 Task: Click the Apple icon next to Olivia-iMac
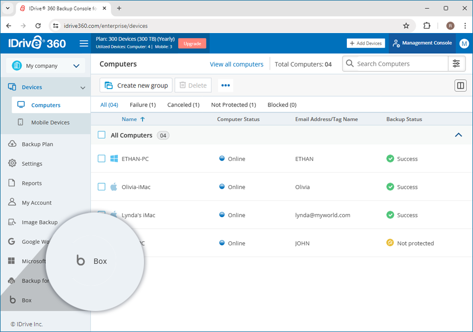[x=114, y=187]
